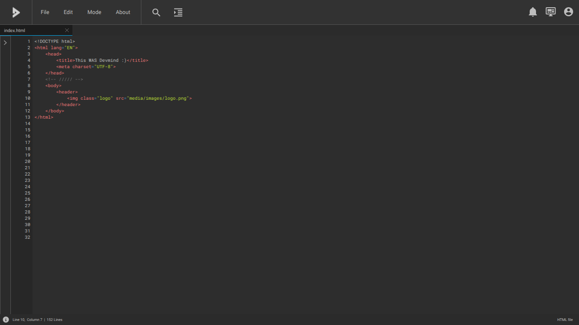The height and width of the screenshot is (325, 579).
Task: Open notifications bell icon
Action: 533,12
